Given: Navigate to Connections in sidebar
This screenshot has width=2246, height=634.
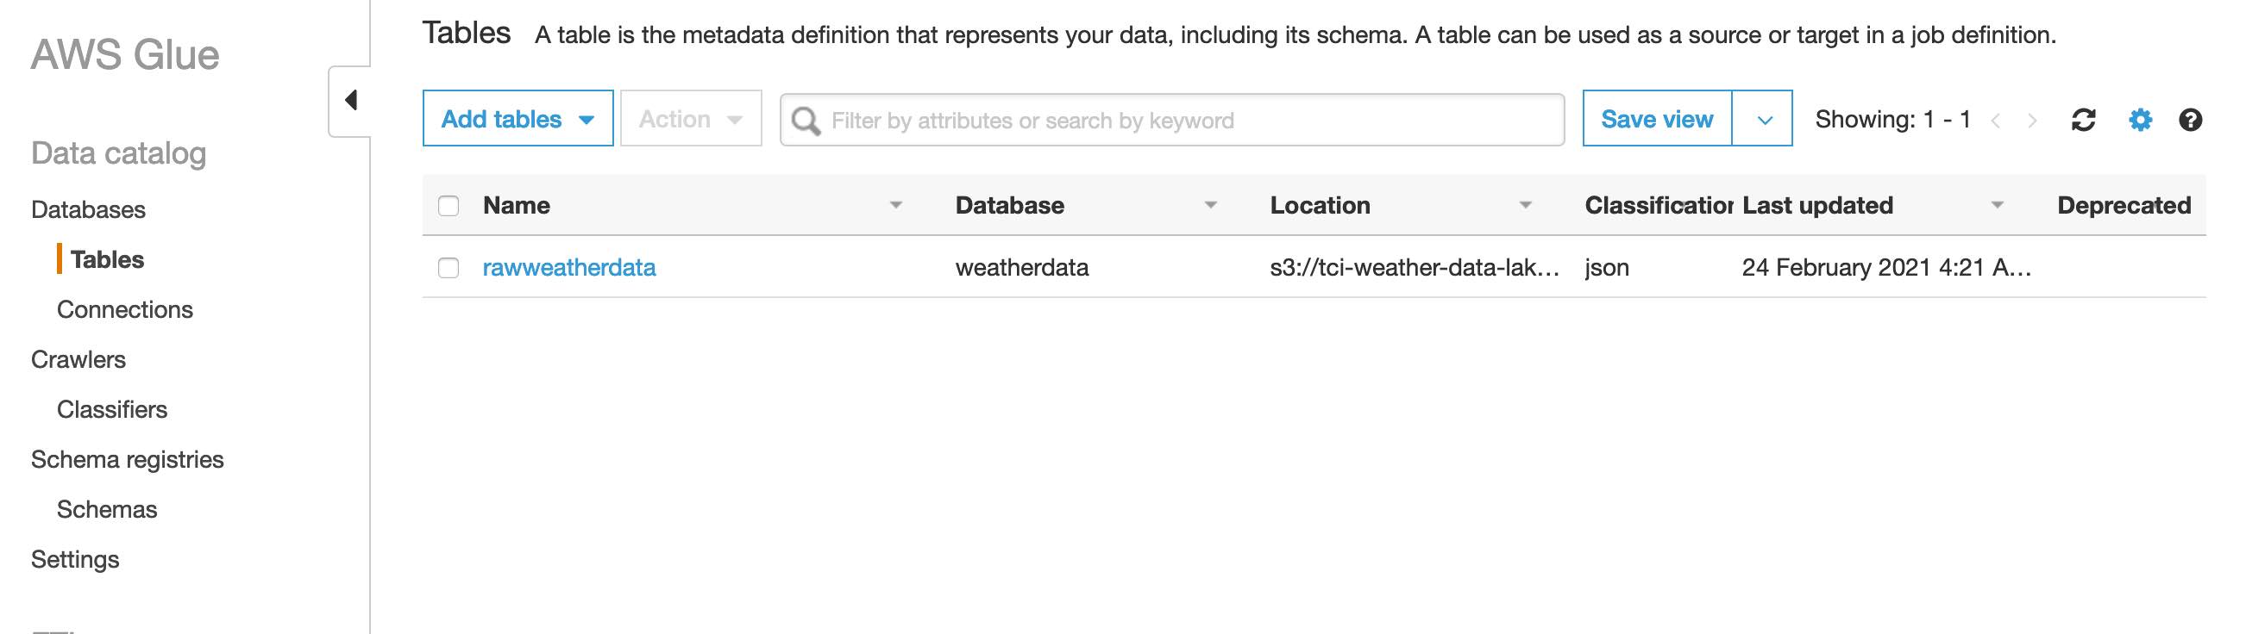Looking at the screenshot, I should click(125, 309).
